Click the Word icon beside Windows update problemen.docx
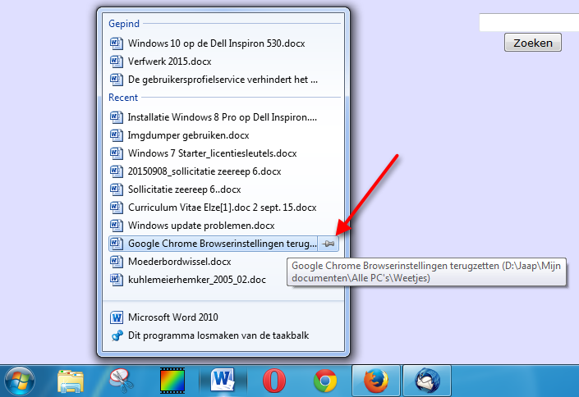This screenshot has height=397, width=579. tap(117, 226)
